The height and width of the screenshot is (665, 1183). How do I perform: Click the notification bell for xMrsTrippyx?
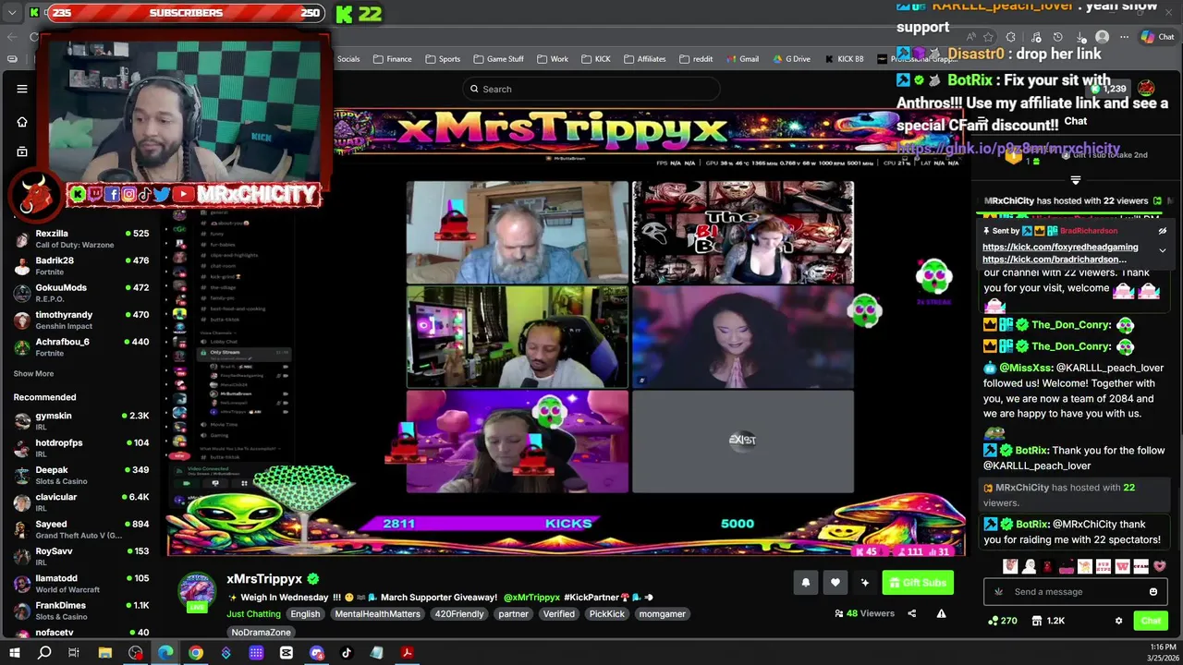coord(805,583)
